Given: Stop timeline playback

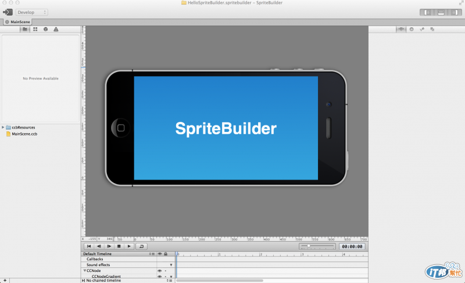Looking at the screenshot, I should coord(119,246).
